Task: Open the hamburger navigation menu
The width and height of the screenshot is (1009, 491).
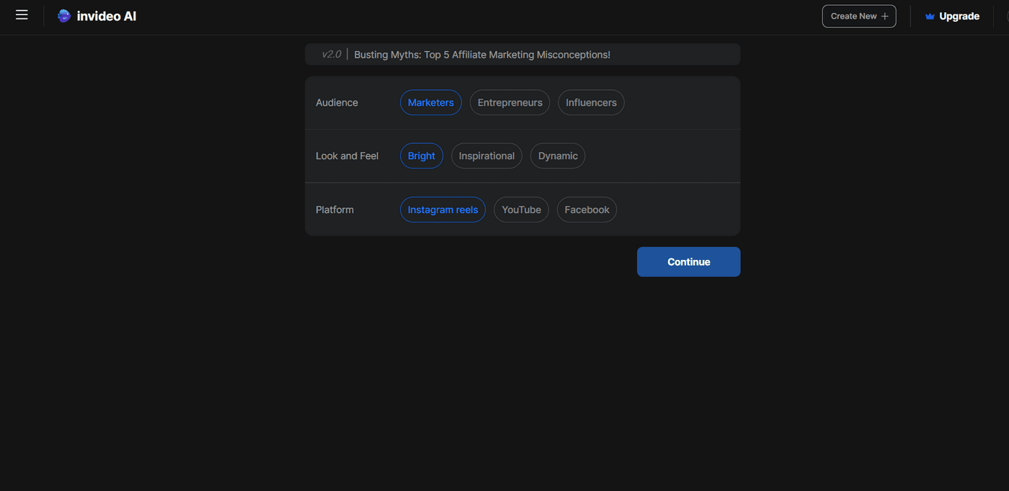Action: (21, 14)
